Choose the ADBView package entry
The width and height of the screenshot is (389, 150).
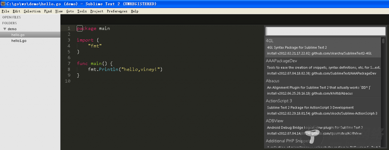tap(323, 128)
